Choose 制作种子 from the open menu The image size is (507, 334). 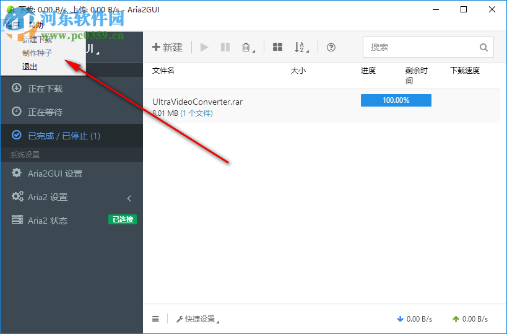(37, 53)
